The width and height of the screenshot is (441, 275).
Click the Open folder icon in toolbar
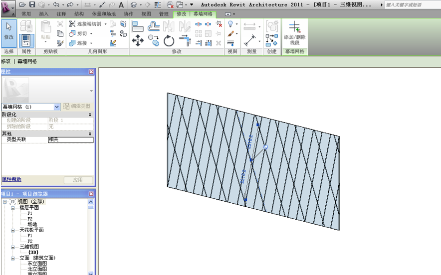22,4
